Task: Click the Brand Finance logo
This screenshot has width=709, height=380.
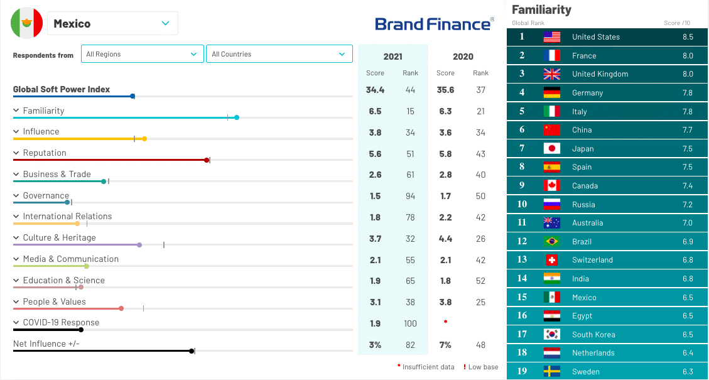Action: [434, 24]
